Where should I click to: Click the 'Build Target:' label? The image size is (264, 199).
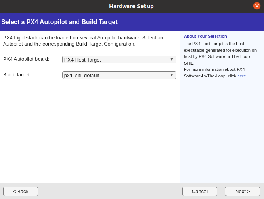tap(17, 75)
